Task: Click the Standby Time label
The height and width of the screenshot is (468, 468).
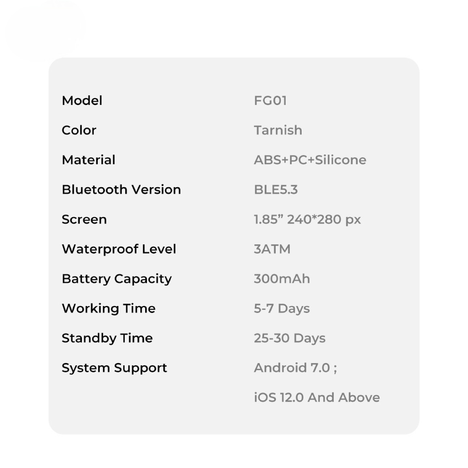Action: (x=107, y=338)
